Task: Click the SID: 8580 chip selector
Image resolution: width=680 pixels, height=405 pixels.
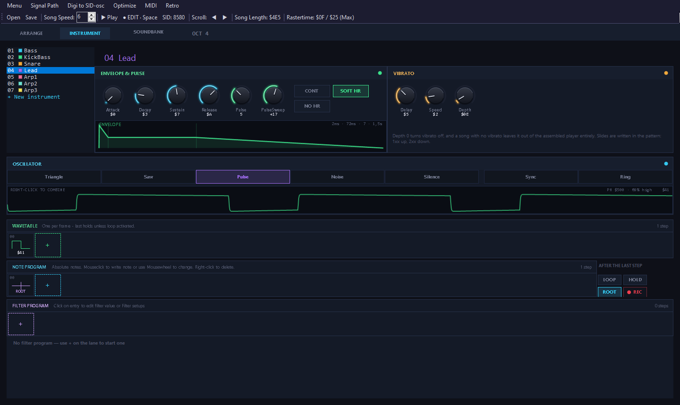Action: (174, 17)
